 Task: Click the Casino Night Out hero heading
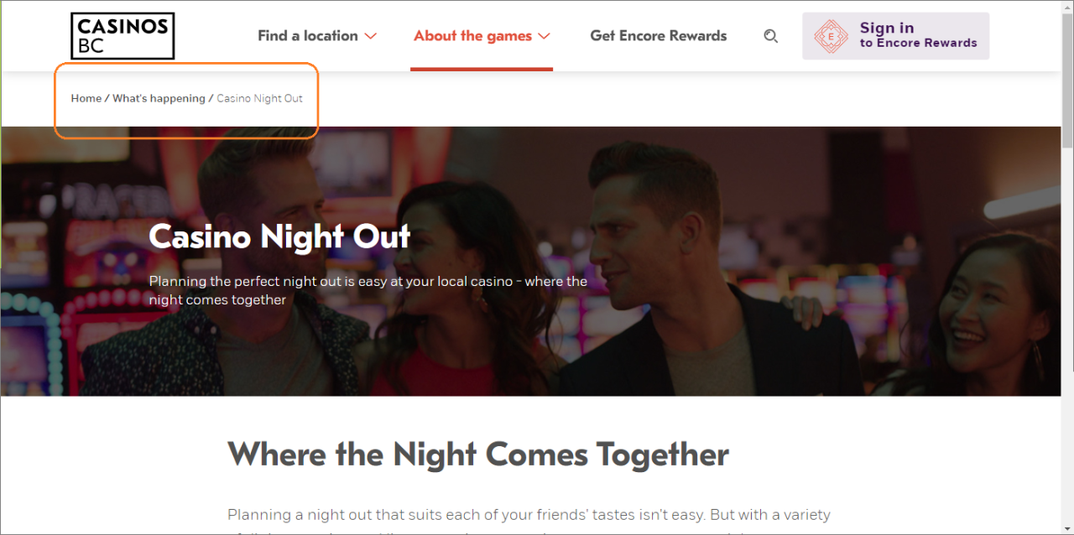click(x=279, y=236)
